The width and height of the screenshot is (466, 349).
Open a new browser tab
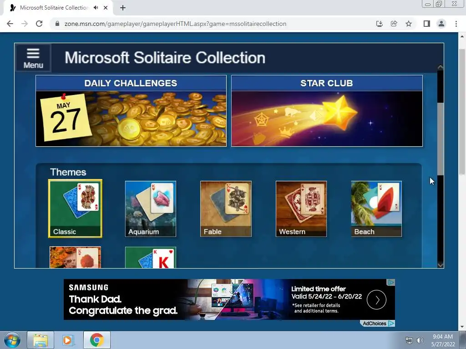click(123, 8)
